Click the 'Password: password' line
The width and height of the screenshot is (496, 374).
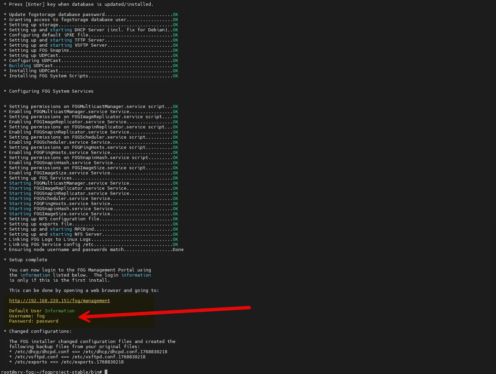34,321
